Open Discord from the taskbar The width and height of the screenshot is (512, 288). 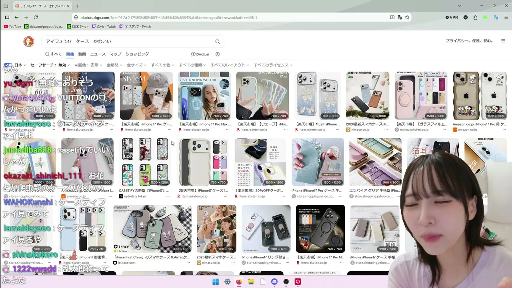point(274,282)
